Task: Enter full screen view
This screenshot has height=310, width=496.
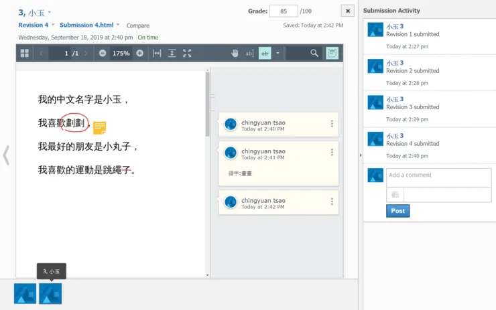Action: click(187, 53)
